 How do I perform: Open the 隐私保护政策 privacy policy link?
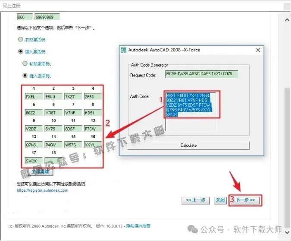pos(138,226)
